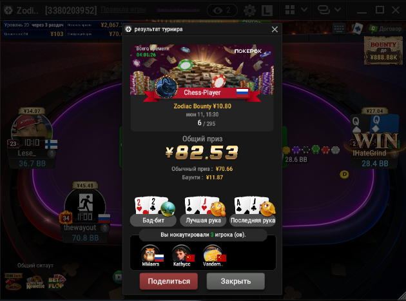Screen dimensions: 406x301
Task: Open the Bet Flop mini-game icon
Action: tap(57, 282)
